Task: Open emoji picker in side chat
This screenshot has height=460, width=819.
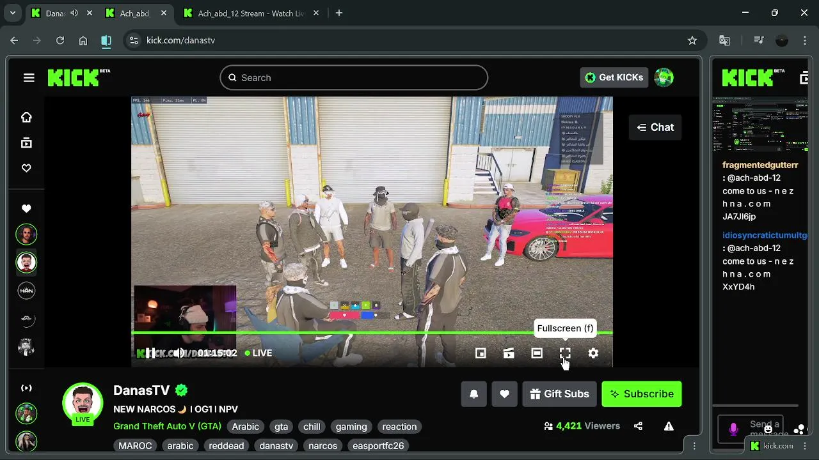Action: pyautogui.click(x=768, y=429)
